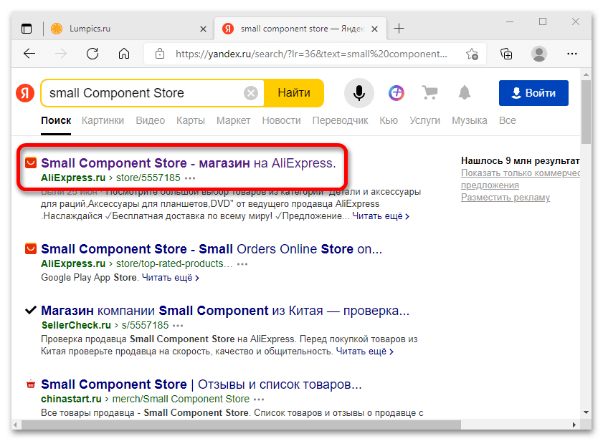The image size is (603, 441).
Task: Open options dots next to merch/Small Component Store
Action: (x=259, y=399)
